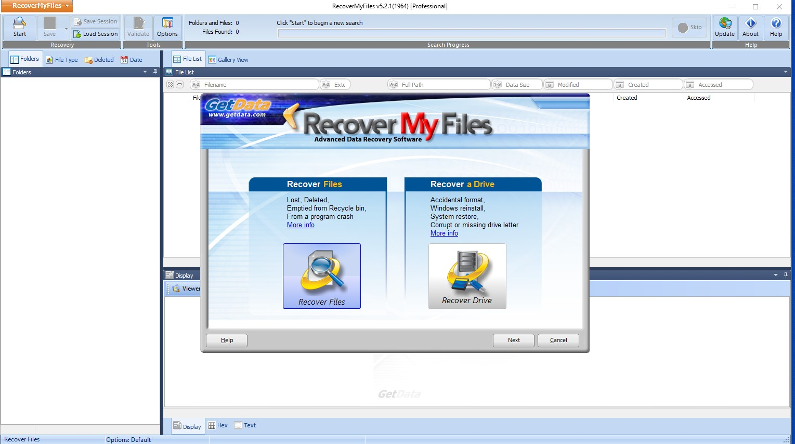Screen dimensions: 795x444
Task: Click Load Session in the Recovery group
Action: (96, 34)
